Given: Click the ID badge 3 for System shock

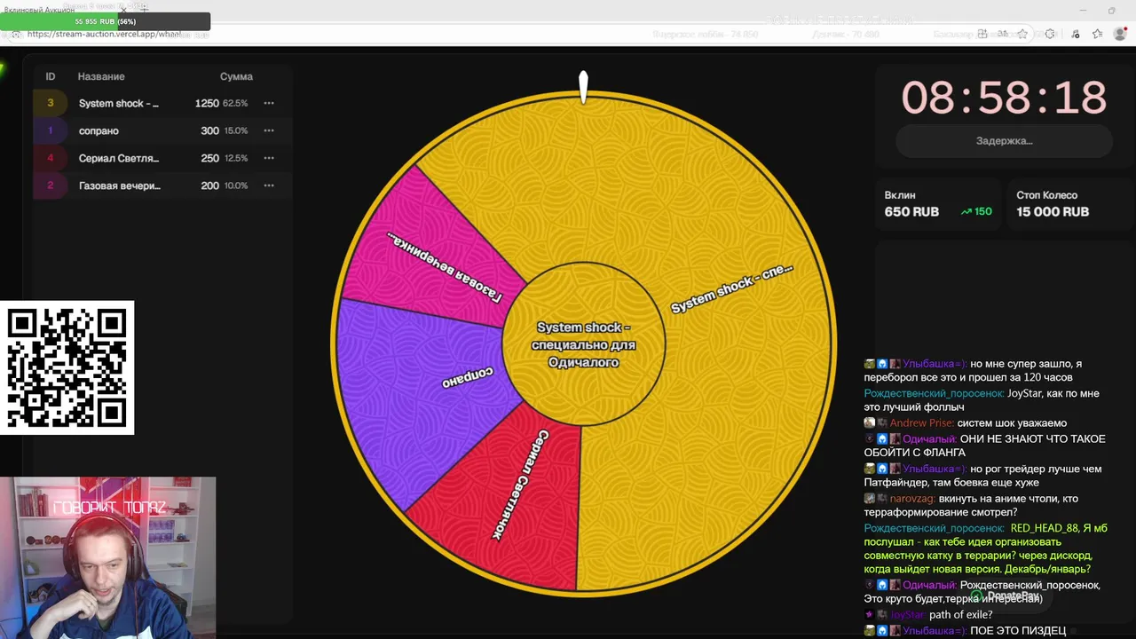Looking at the screenshot, I should (x=51, y=103).
